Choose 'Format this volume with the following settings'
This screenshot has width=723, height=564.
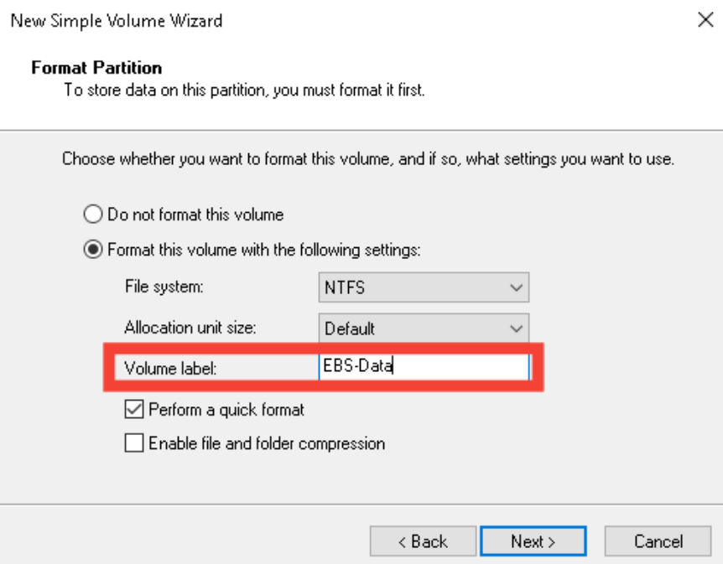(93, 250)
